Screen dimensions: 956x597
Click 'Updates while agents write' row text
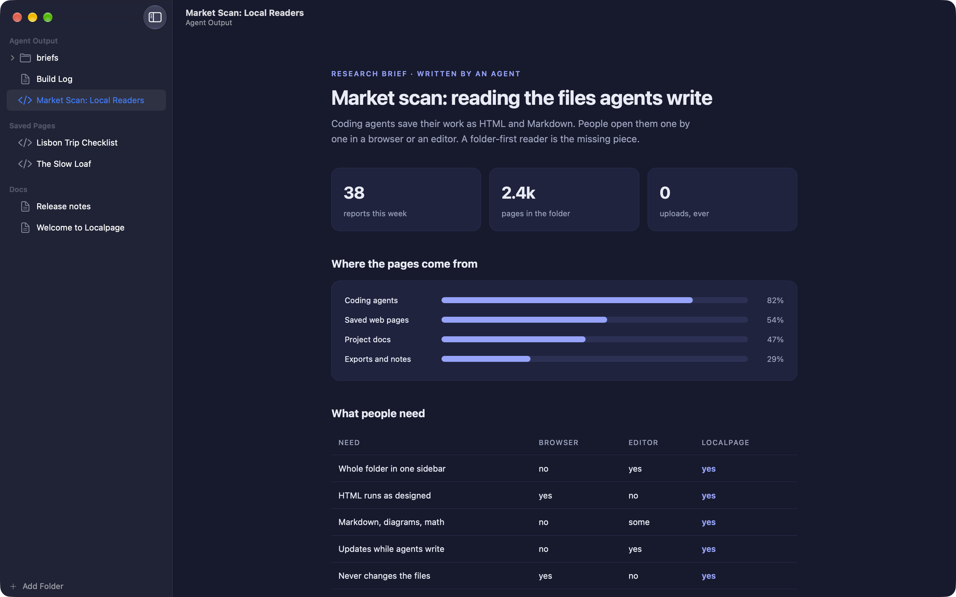(391, 549)
